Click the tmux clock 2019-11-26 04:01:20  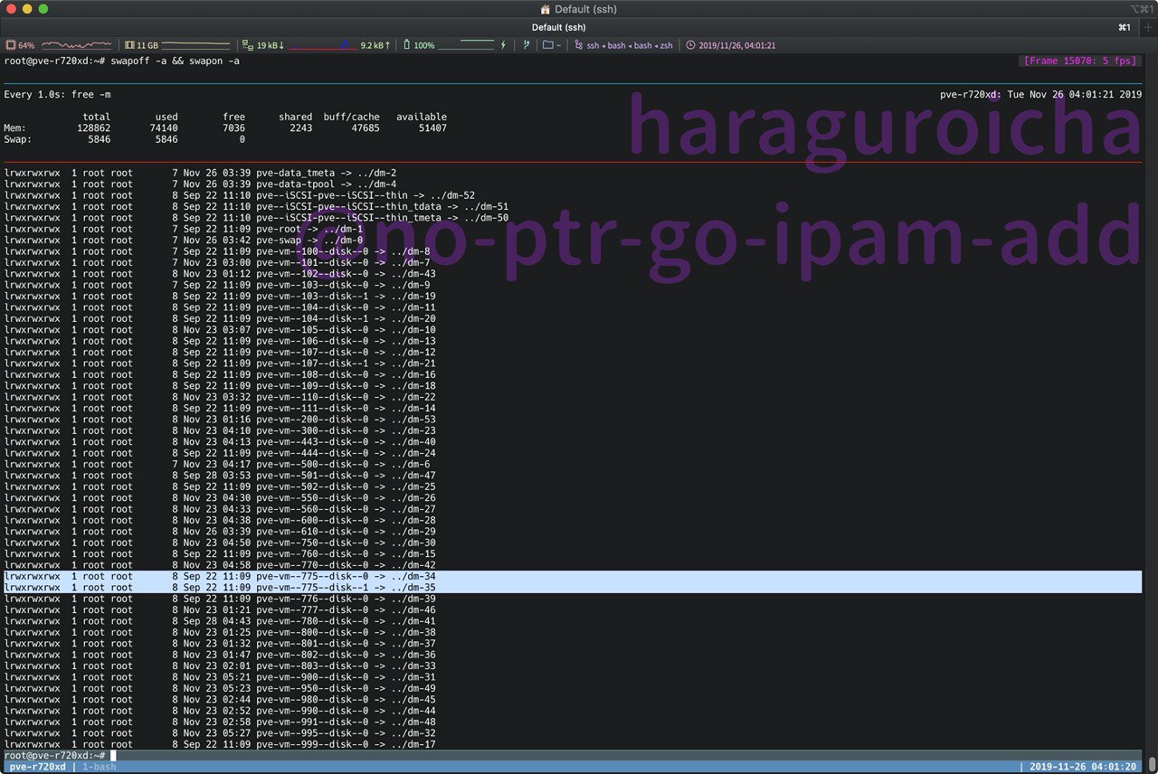coord(1083,767)
